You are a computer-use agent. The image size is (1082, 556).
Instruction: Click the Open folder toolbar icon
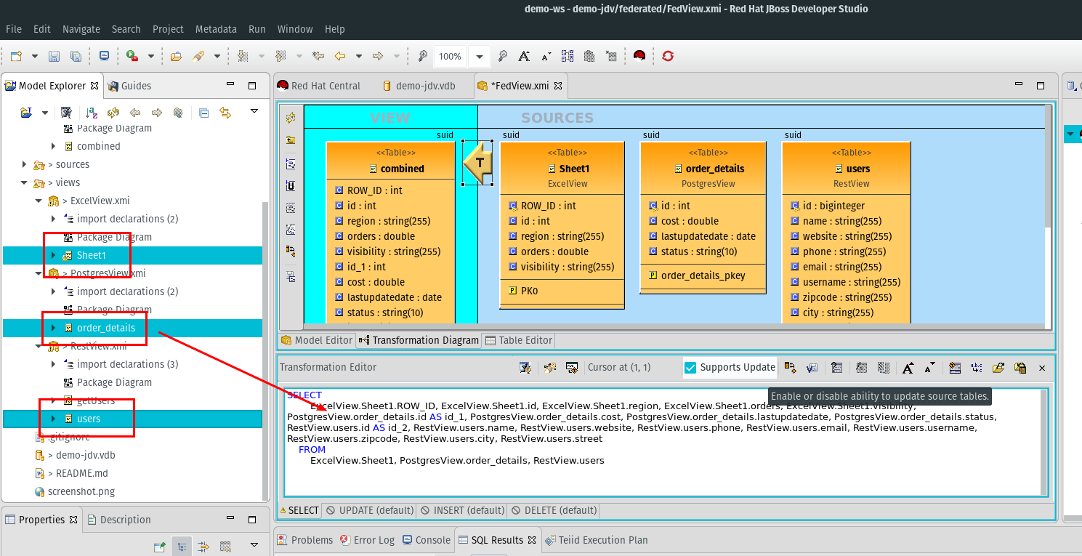click(x=176, y=56)
